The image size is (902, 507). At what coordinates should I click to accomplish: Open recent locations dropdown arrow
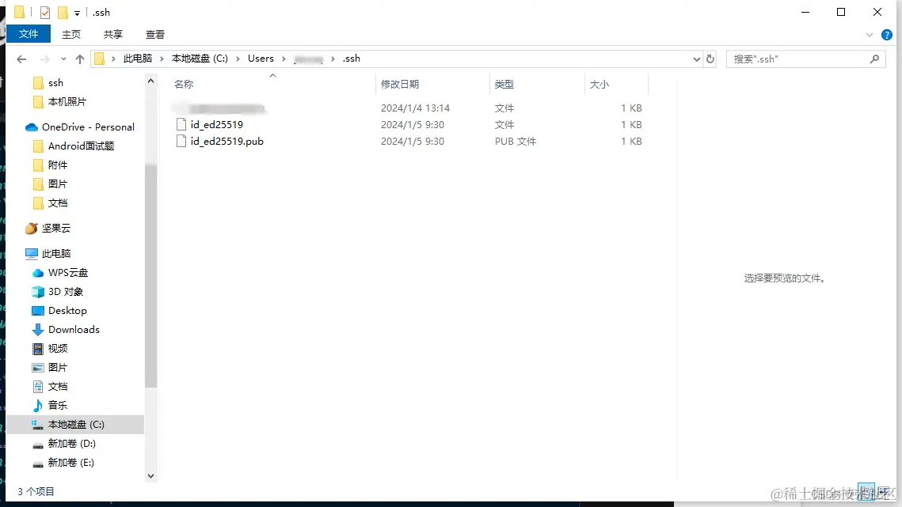coord(63,59)
